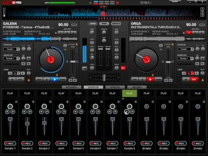Click the crossfader handle

pyautogui.click(x=104, y=78)
